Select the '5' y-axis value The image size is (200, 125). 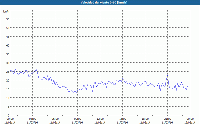[8, 106]
